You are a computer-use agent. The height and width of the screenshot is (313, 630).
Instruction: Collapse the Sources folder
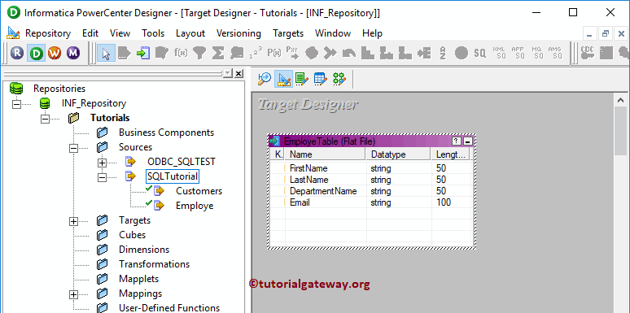[x=73, y=148]
